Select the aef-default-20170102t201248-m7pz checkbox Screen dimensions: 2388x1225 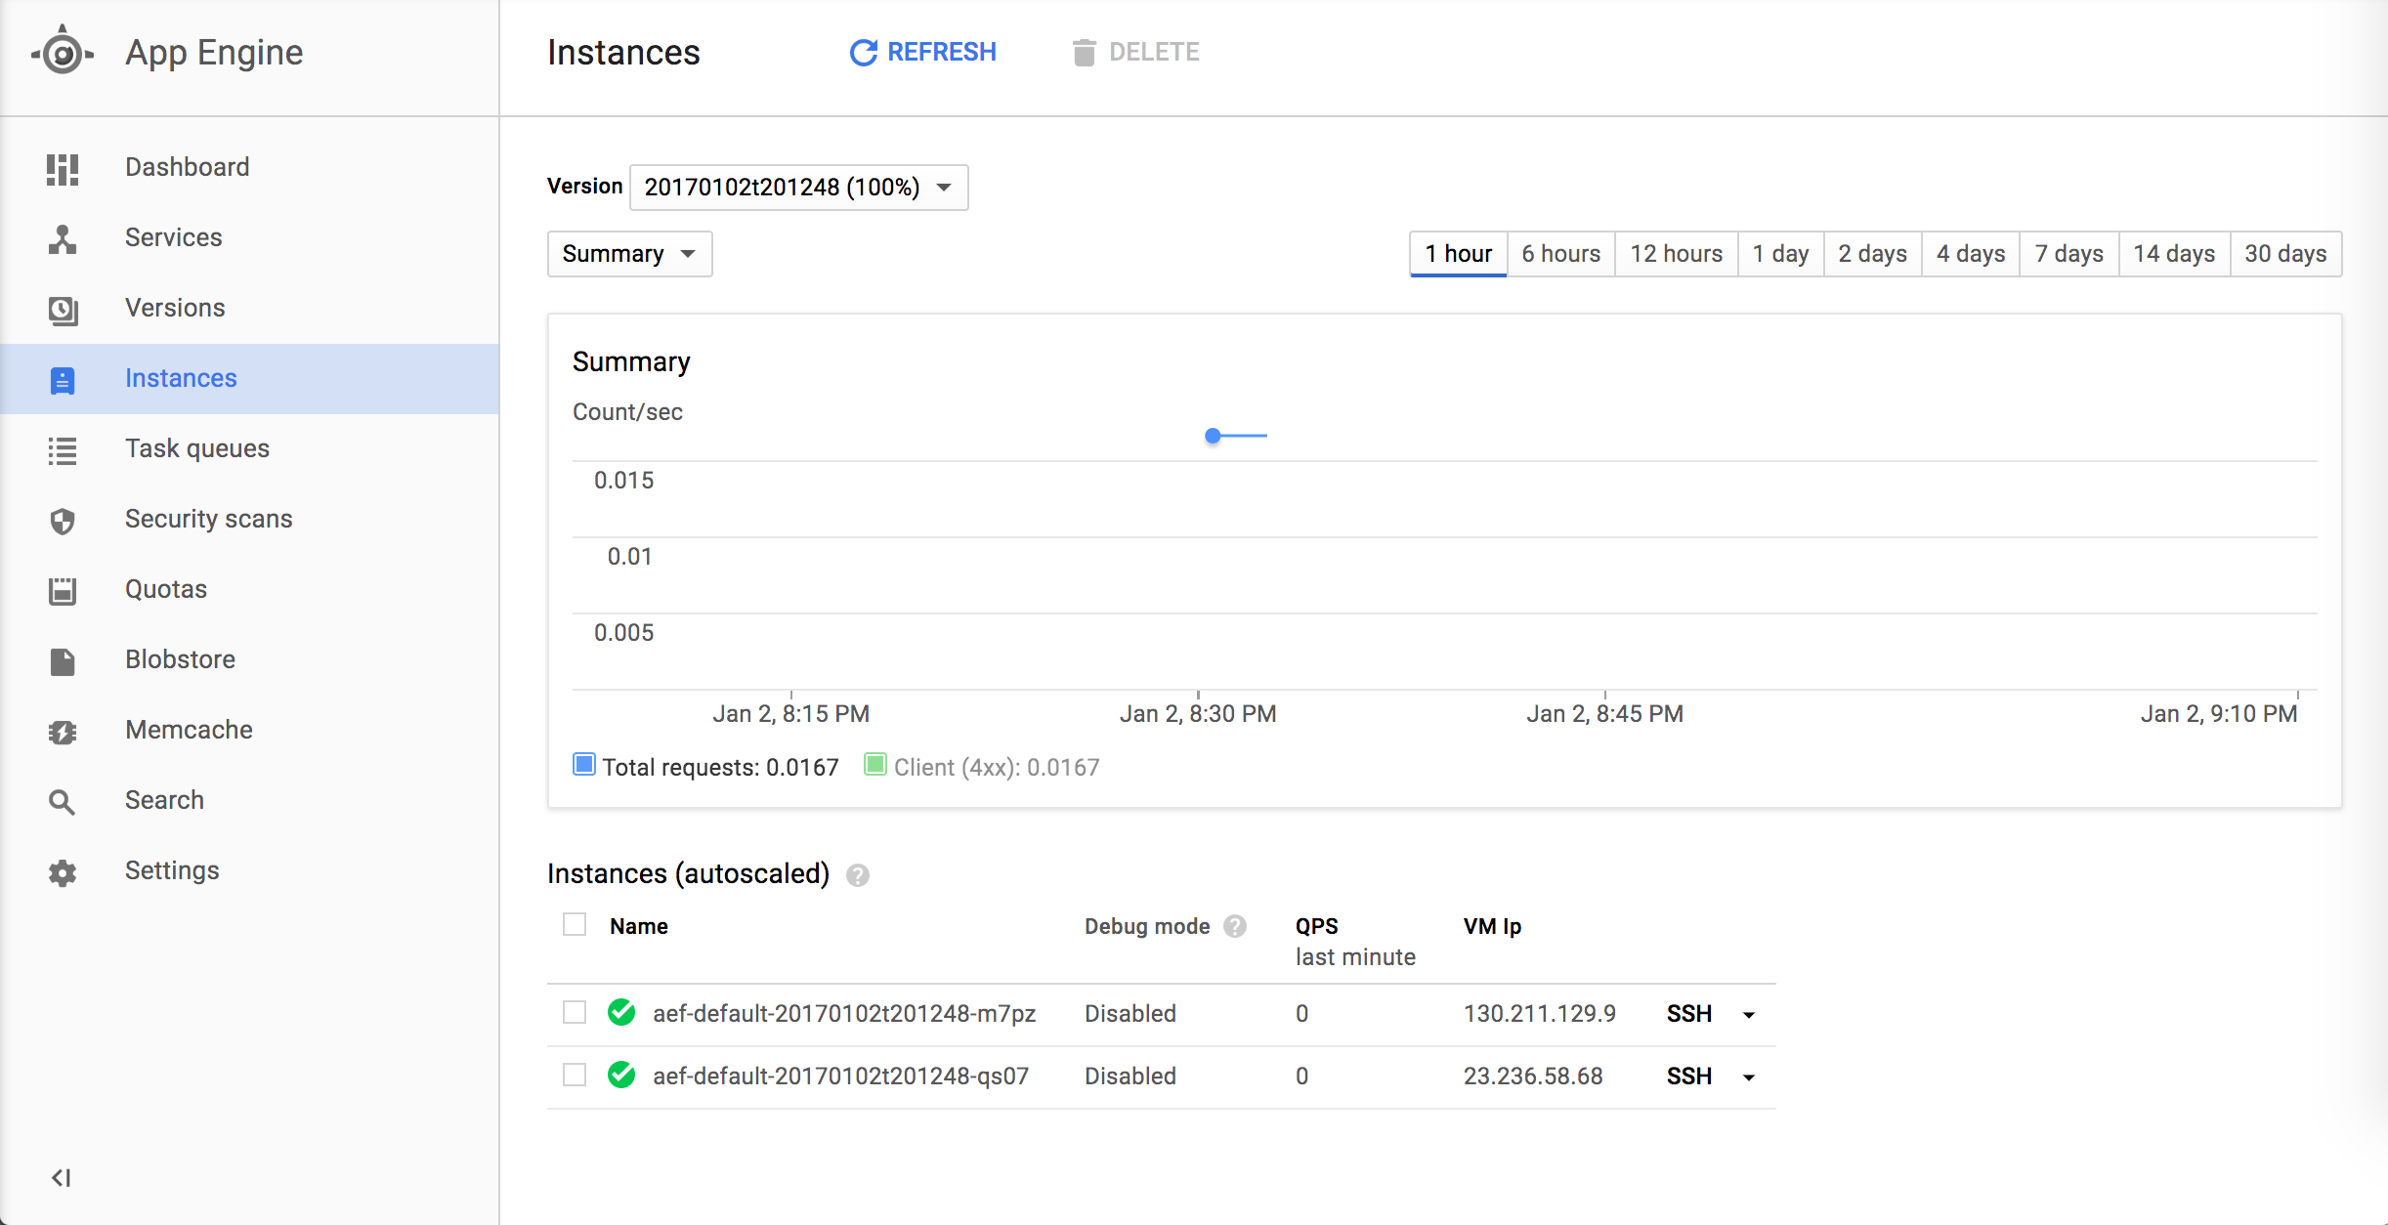click(x=575, y=1012)
